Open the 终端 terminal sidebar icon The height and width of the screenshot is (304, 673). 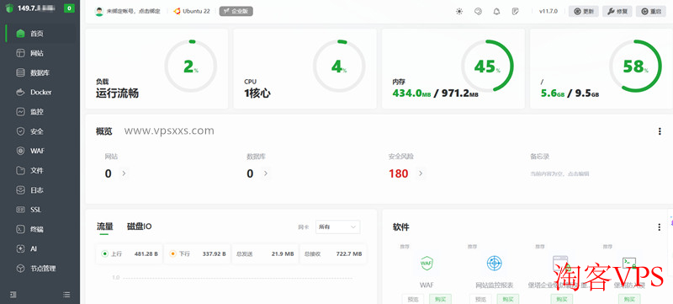coord(20,229)
